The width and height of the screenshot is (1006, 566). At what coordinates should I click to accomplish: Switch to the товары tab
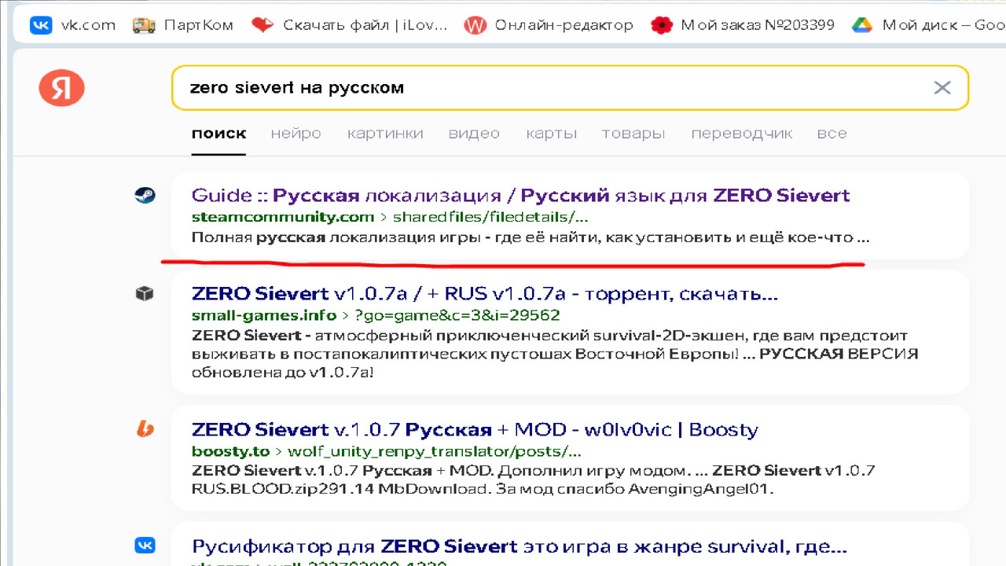coord(633,134)
